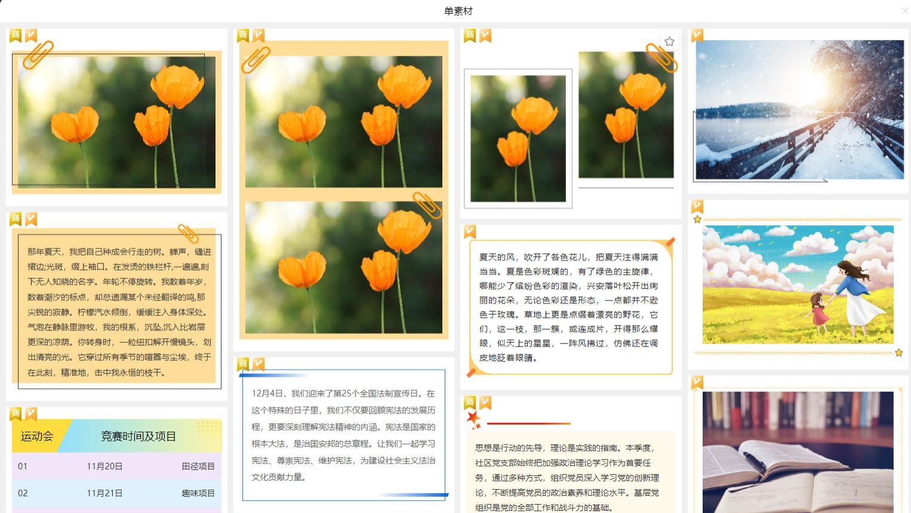
Task: Click the 田径项目 cell in the table
Action: click(x=198, y=466)
